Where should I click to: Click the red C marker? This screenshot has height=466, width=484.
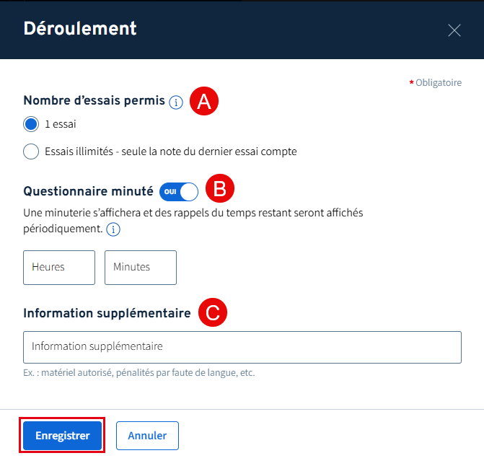[213, 312]
